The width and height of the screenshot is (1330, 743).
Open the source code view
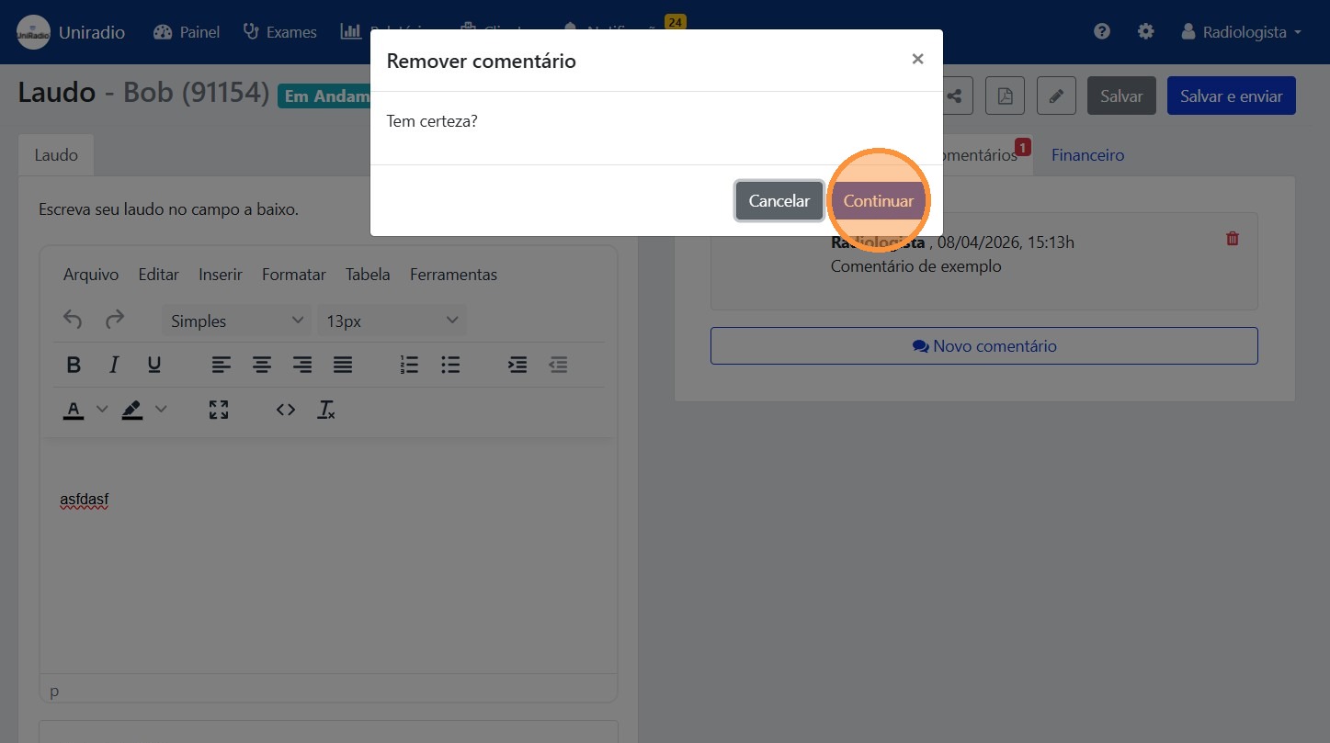(285, 410)
